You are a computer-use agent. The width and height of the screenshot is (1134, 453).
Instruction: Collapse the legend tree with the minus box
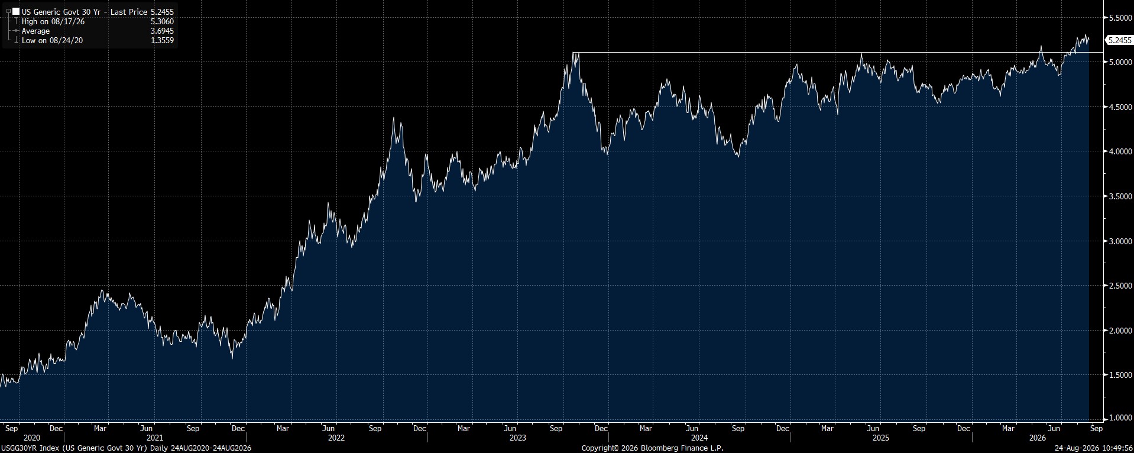coord(8,11)
